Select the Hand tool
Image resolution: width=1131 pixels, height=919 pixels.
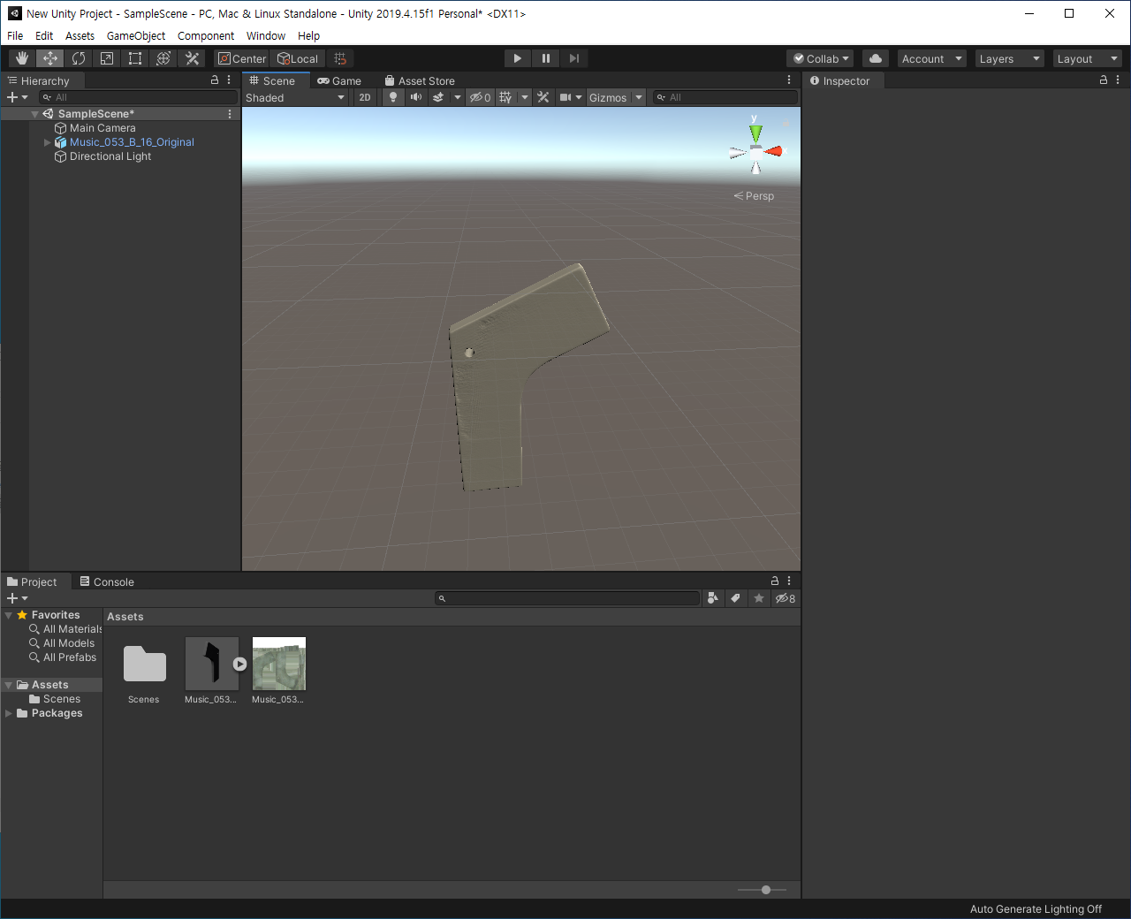[x=22, y=58]
